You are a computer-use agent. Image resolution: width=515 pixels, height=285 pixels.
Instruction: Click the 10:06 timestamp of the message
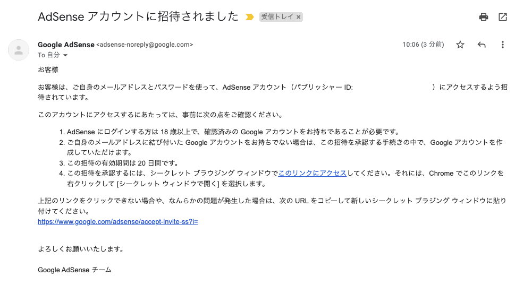(424, 45)
